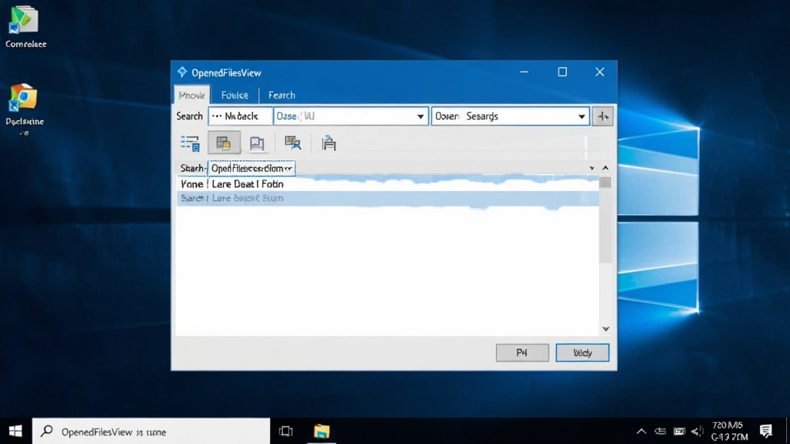
Task: Open the Comrelece desktop icon
Action: pos(25,27)
